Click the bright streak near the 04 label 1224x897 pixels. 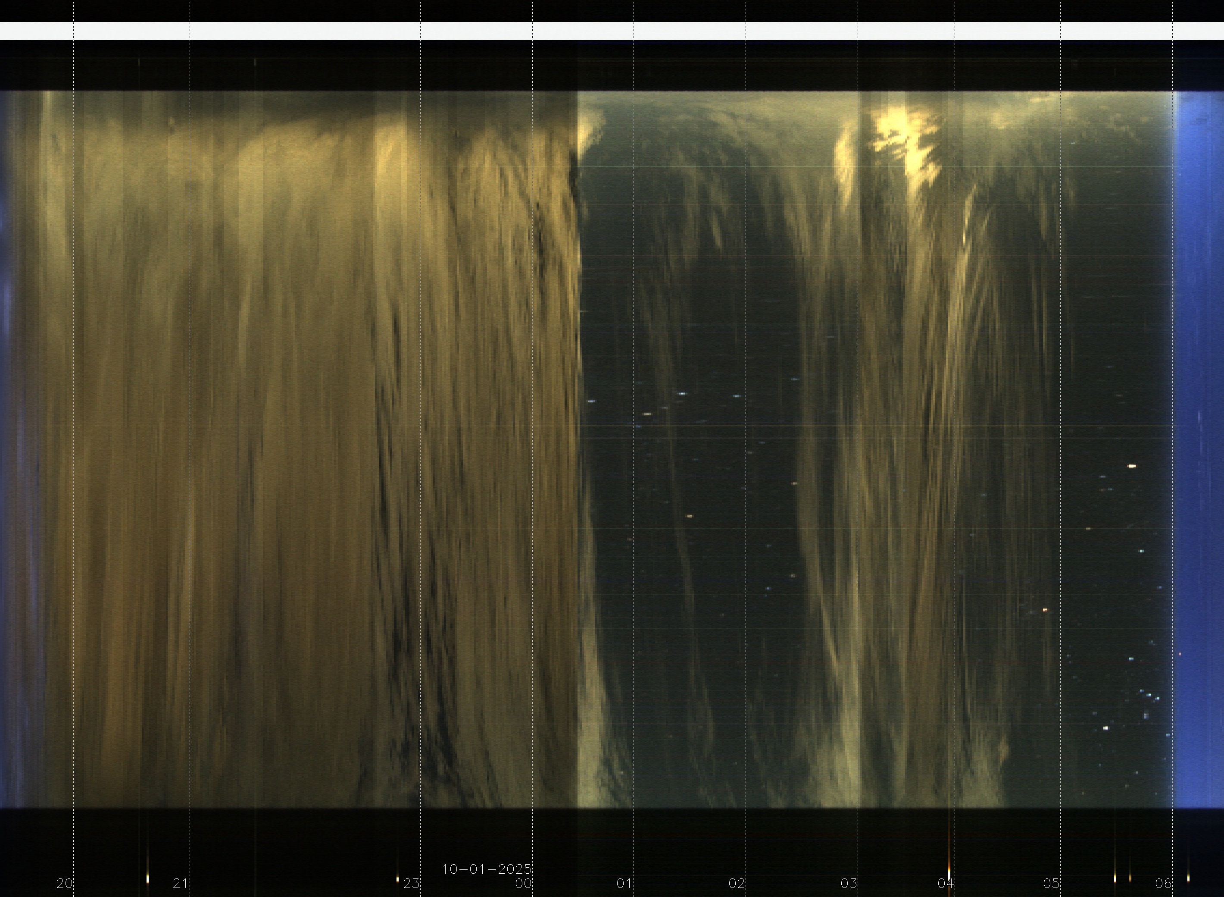point(949,872)
